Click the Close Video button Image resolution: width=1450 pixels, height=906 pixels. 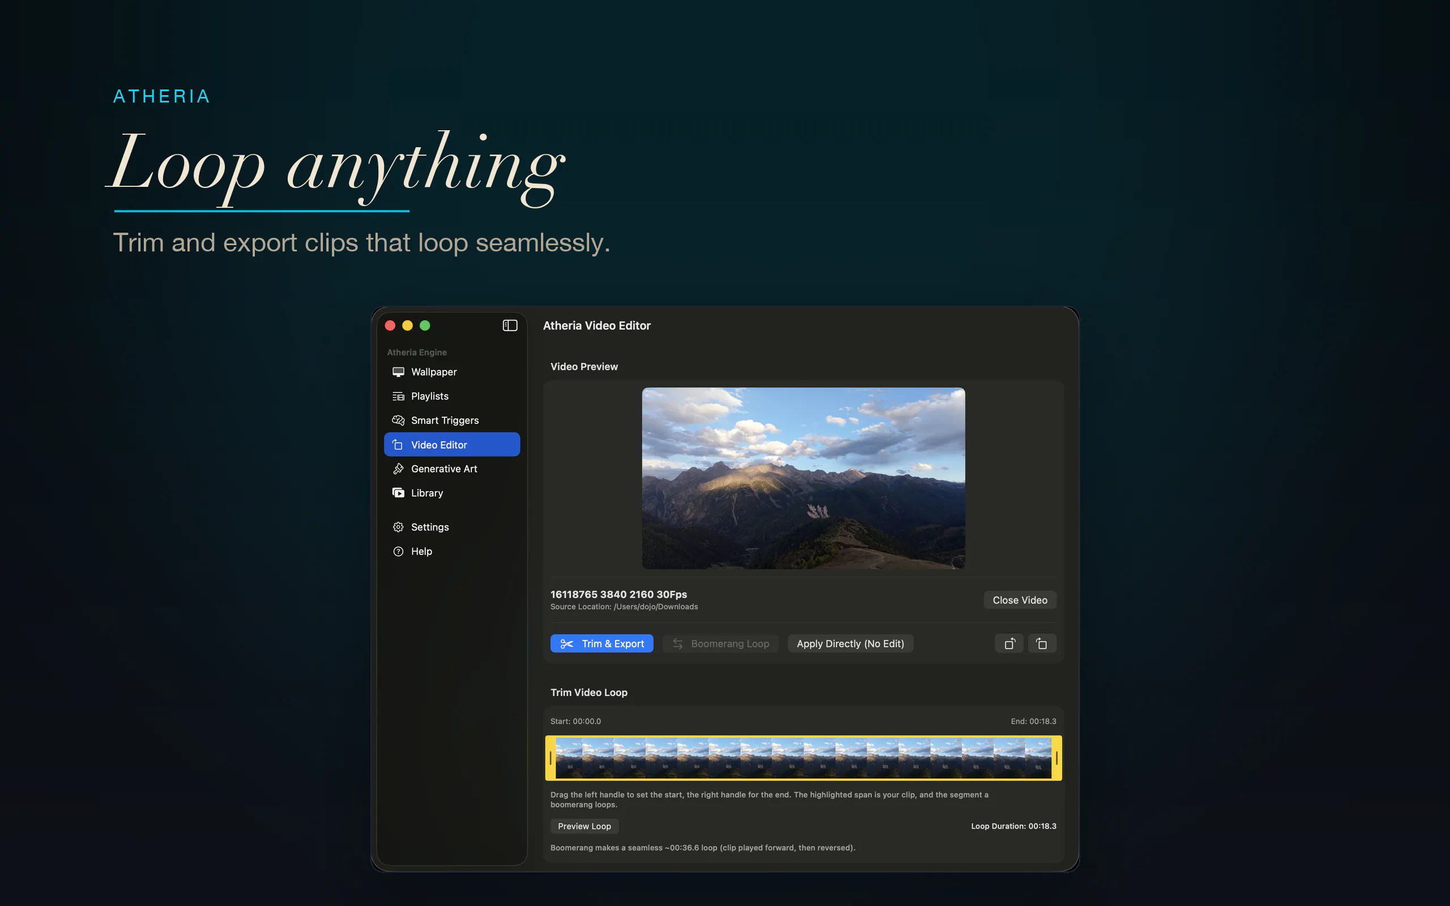tap(1020, 600)
